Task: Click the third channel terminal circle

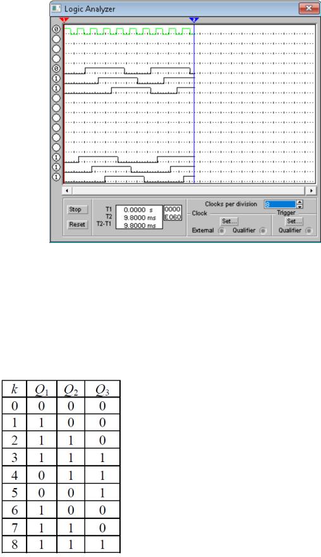Action: (56, 49)
